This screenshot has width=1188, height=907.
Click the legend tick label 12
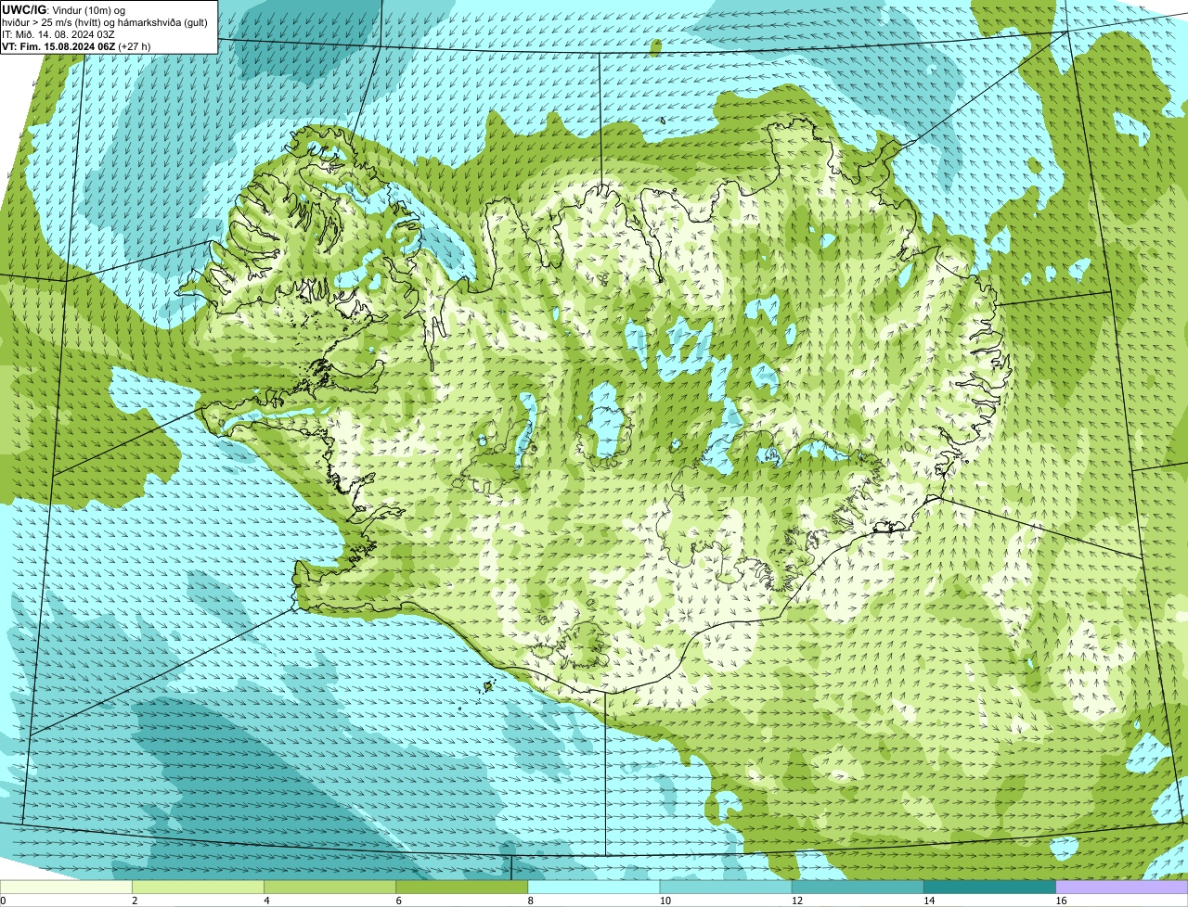(797, 901)
